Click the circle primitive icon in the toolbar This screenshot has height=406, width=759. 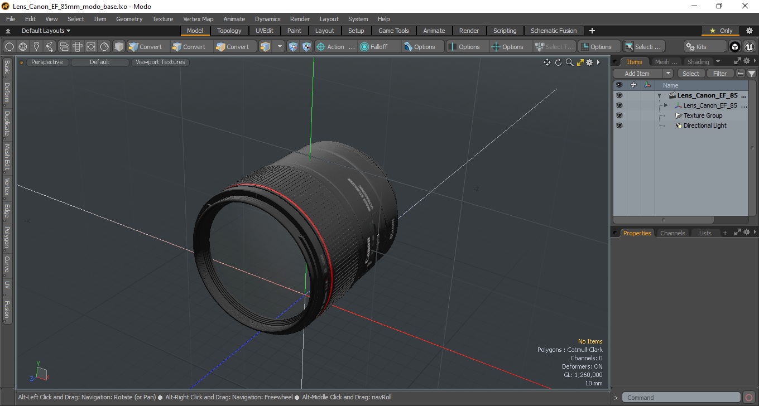click(9, 47)
